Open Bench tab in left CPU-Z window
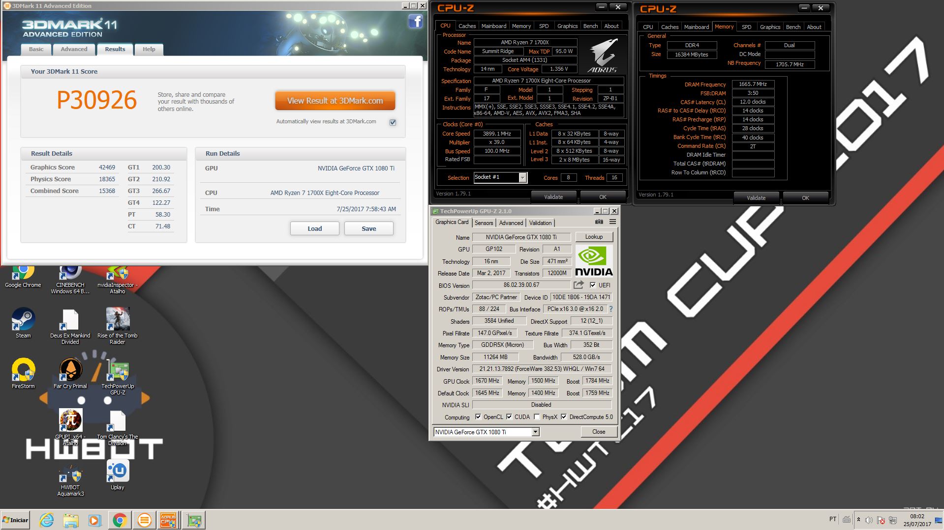Viewport: 944px width, 530px height. (590, 26)
